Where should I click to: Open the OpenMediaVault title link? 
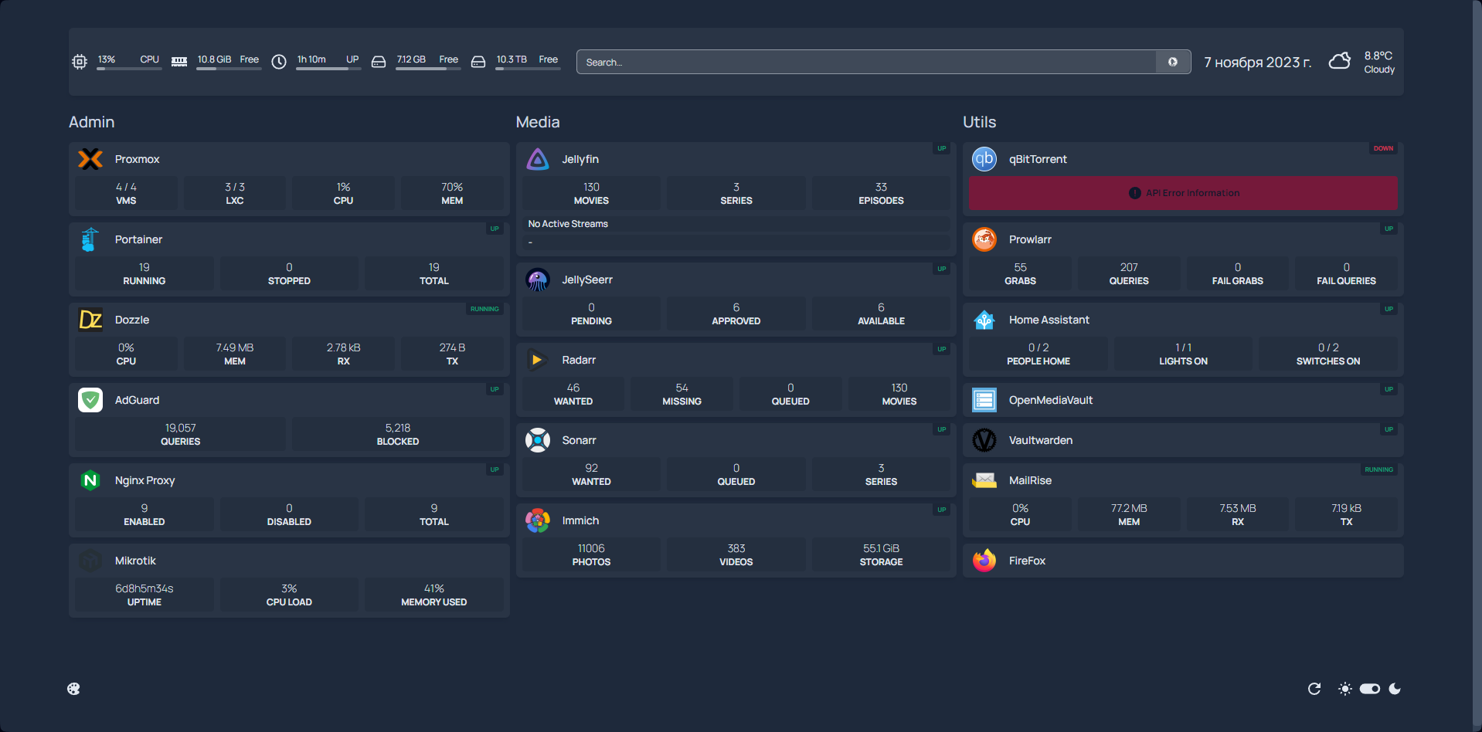coord(1050,400)
